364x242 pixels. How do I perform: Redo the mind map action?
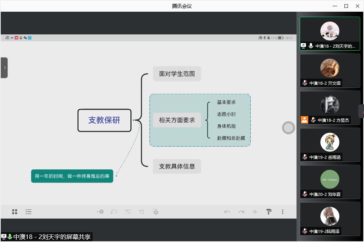241,212
